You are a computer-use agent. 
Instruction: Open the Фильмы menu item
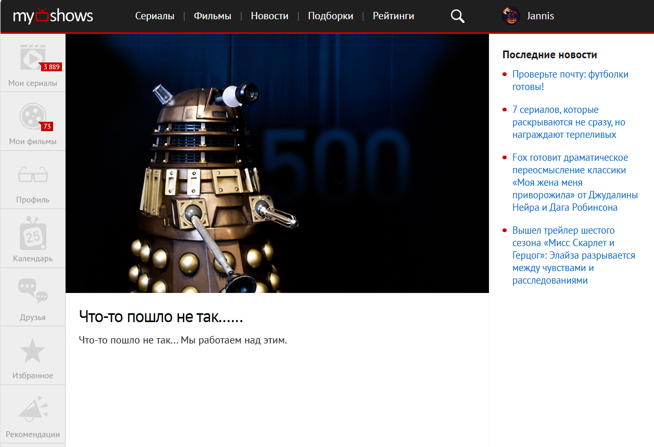(x=212, y=16)
